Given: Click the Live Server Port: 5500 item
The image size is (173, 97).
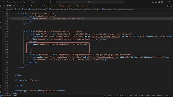Looking at the screenshot, I should click(151, 96).
